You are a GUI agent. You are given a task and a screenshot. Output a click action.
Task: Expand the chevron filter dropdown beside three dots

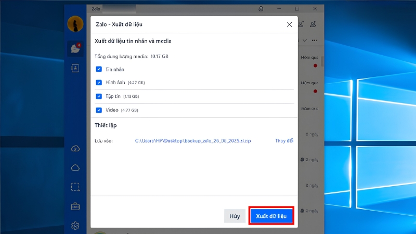pos(305,41)
